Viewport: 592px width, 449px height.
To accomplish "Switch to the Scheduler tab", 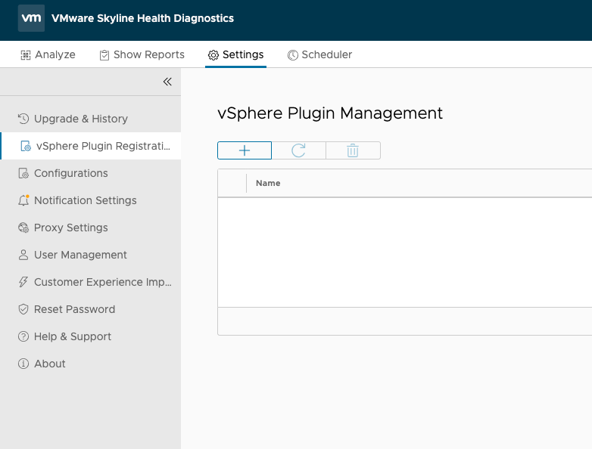I will click(319, 54).
